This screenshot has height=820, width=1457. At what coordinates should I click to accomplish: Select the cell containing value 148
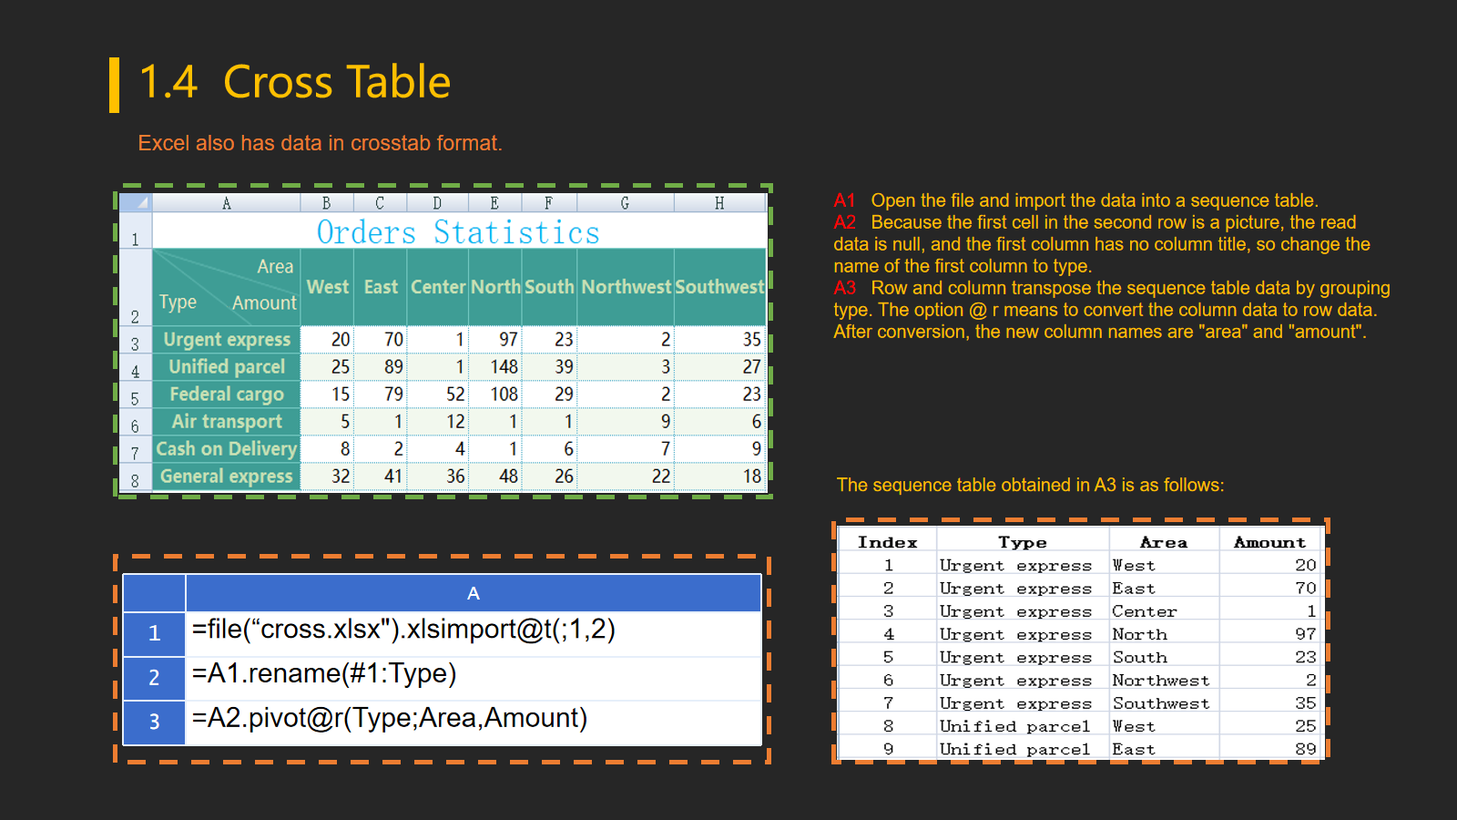[495, 367]
